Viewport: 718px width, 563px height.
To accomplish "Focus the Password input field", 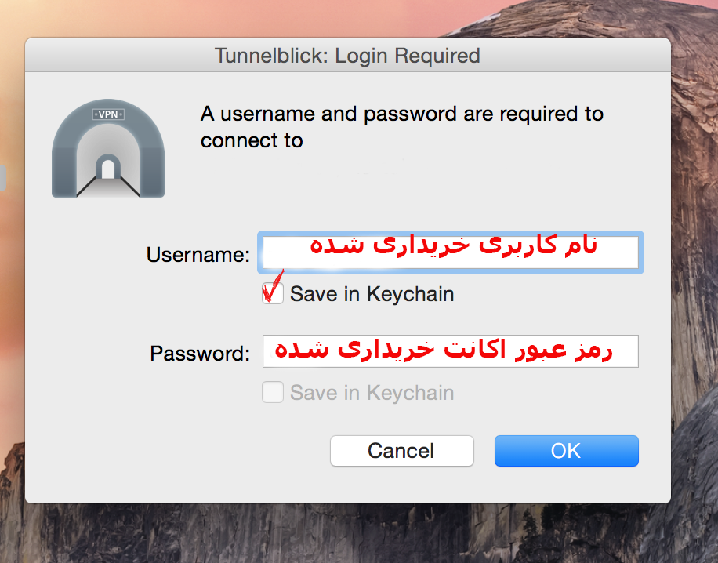I will tap(450, 351).
